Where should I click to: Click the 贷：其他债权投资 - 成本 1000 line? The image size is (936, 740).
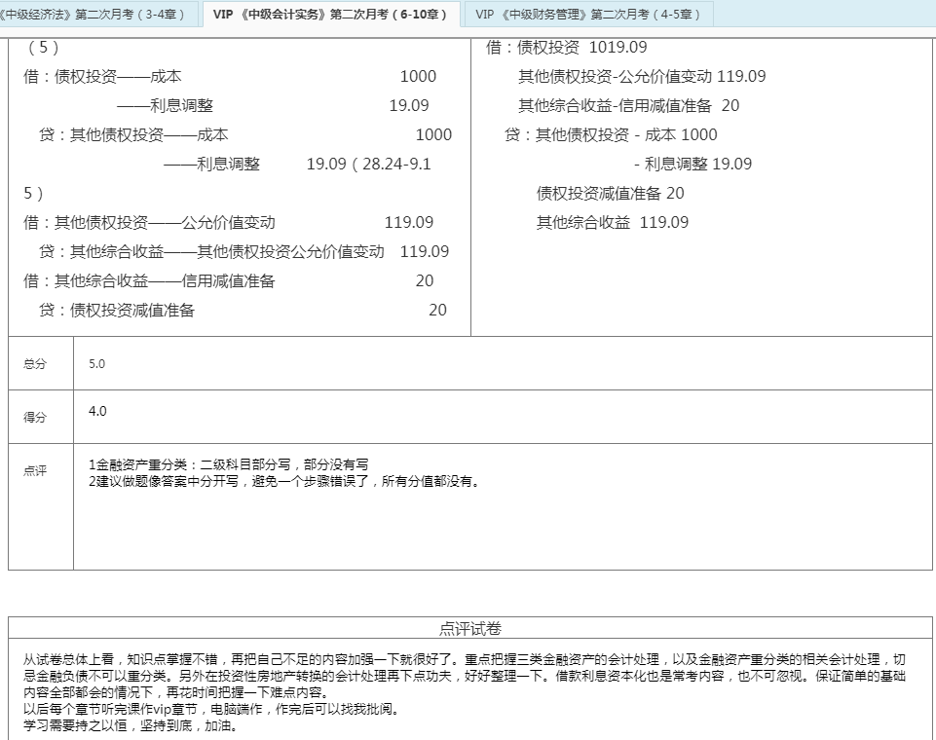611,135
